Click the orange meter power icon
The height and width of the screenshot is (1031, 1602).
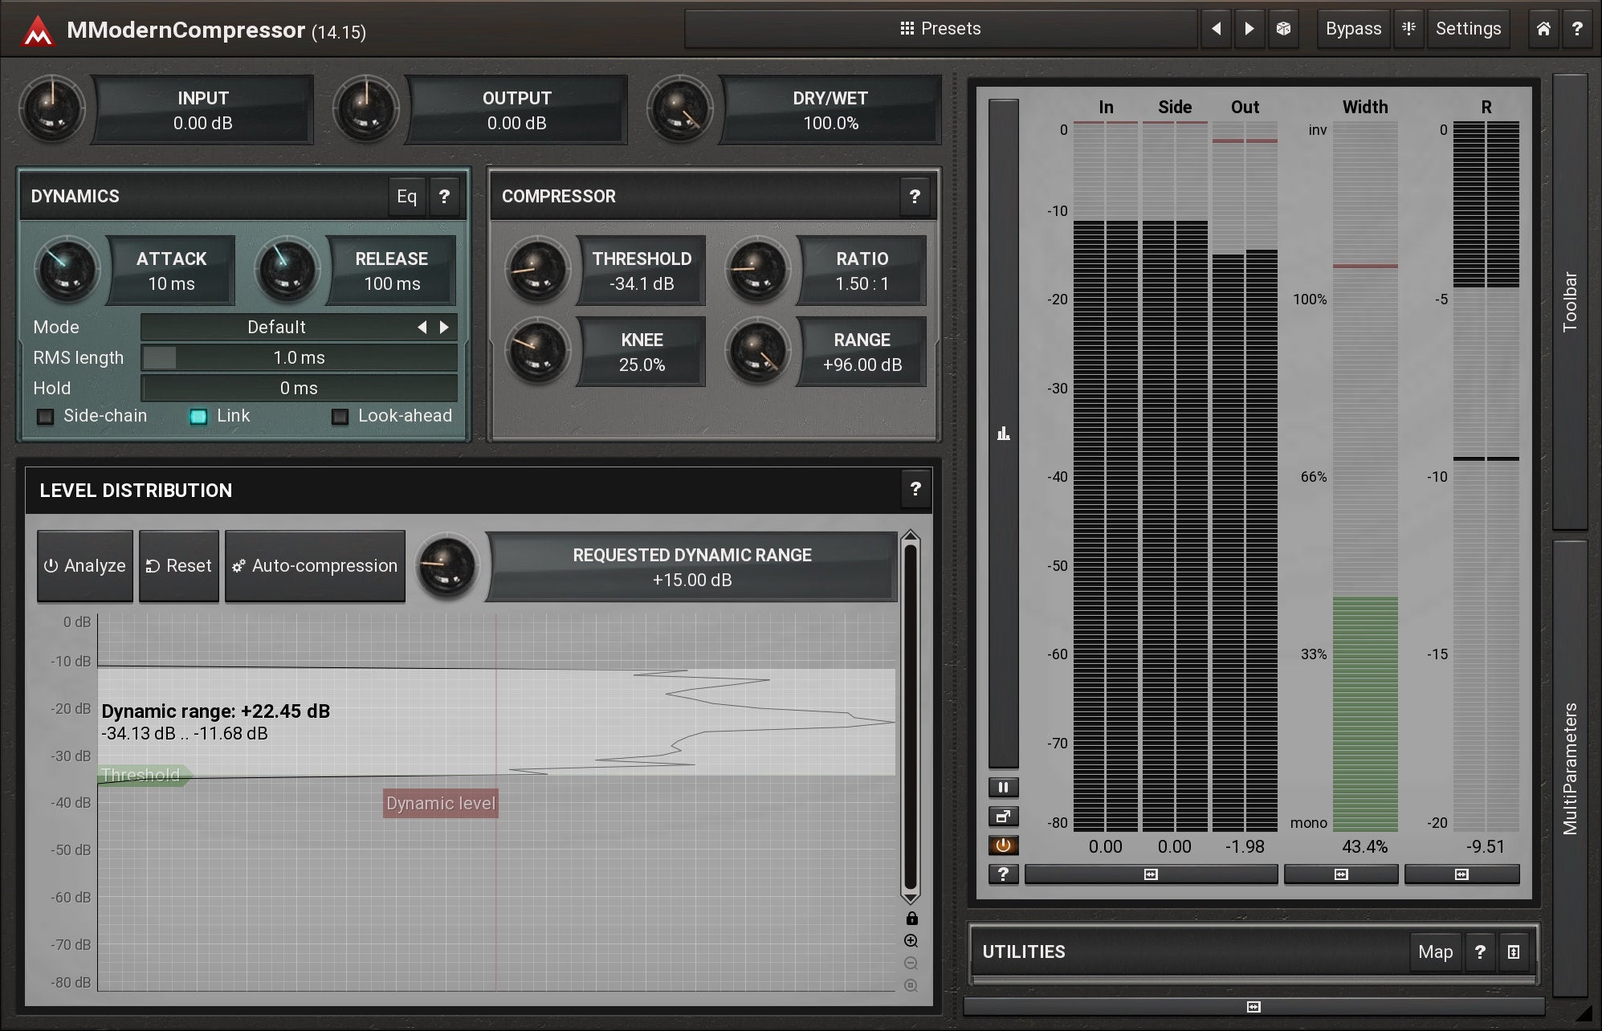tap(1003, 846)
